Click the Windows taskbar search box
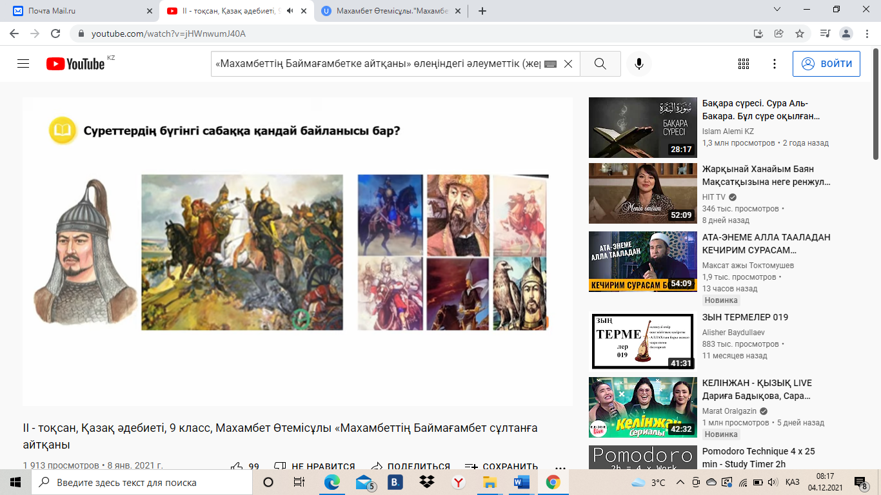This screenshot has width=881, height=495. click(x=142, y=482)
